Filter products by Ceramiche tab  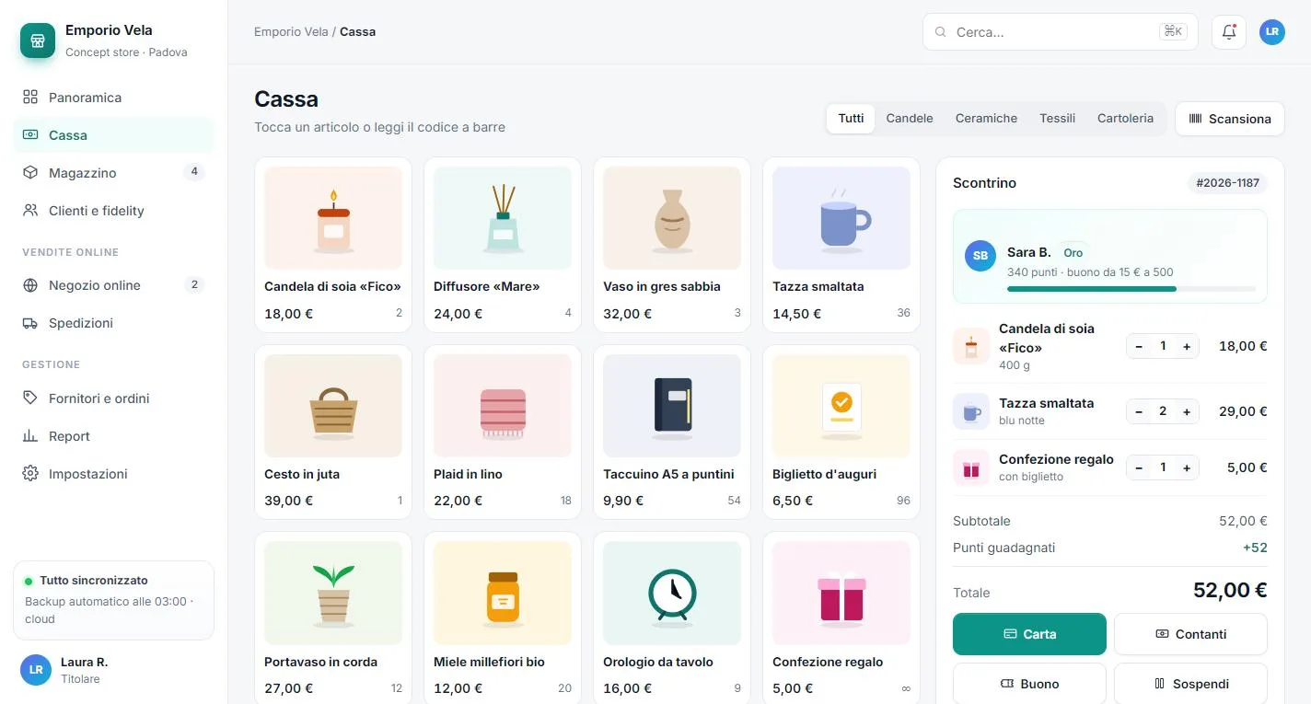click(x=986, y=119)
